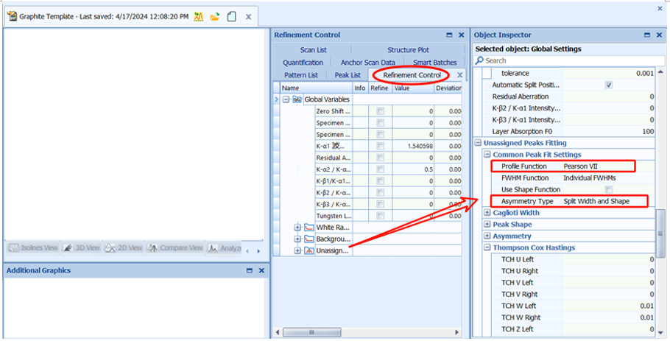
Task: Open the Structure Plot tab
Action: pos(408,50)
